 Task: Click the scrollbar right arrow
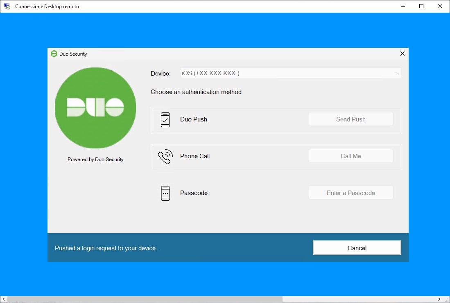point(439,299)
